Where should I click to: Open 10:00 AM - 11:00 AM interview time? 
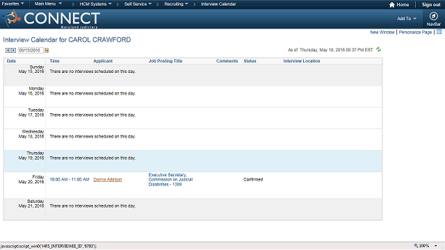click(x=70, y=179)
